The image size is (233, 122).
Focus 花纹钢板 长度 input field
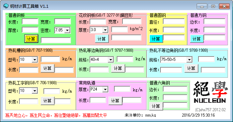click(98, 22)
